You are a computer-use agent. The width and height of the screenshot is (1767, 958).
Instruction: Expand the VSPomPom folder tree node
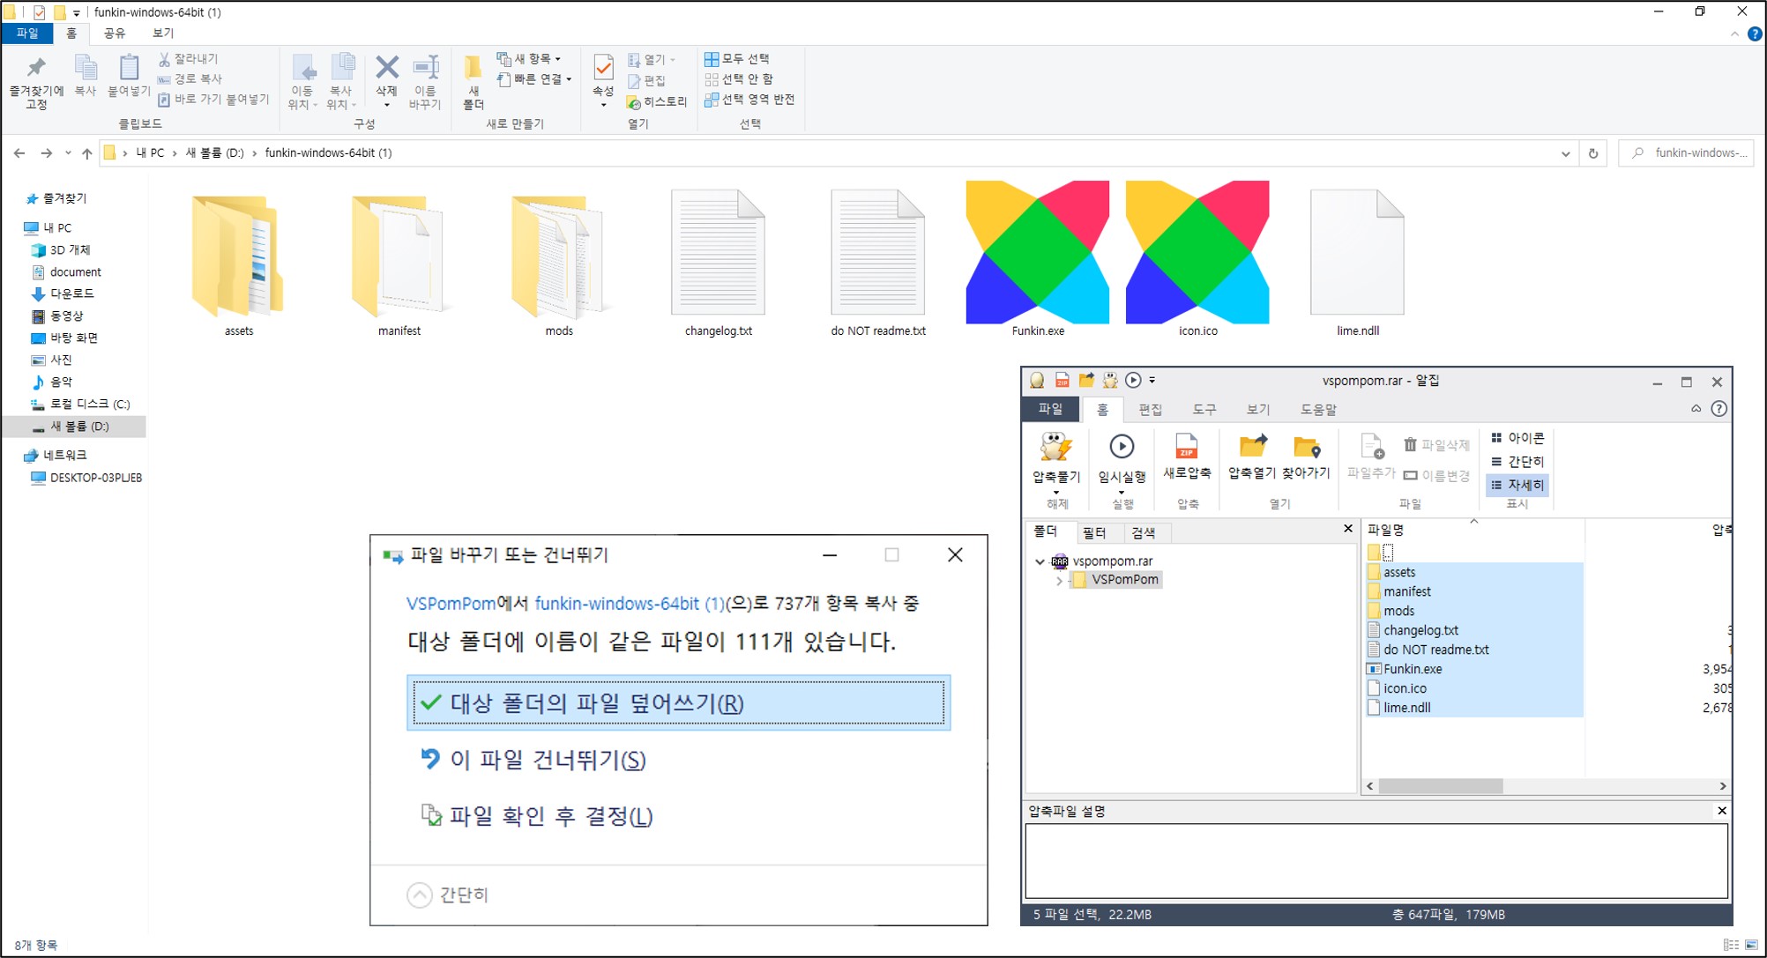[x=1059, y=580]
